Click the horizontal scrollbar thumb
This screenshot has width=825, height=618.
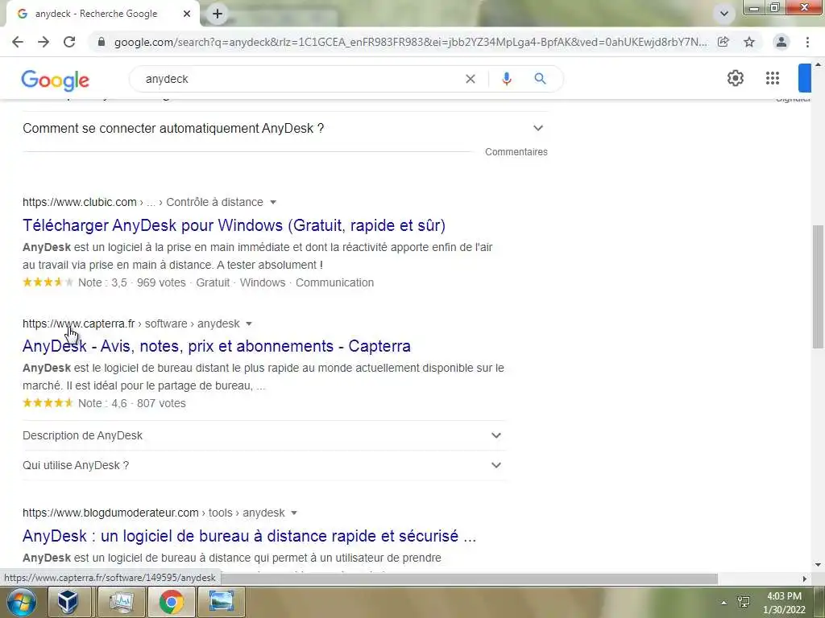coord(468,579)
